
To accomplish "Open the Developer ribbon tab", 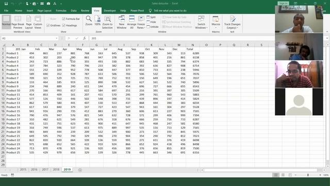I will point(110,10).
